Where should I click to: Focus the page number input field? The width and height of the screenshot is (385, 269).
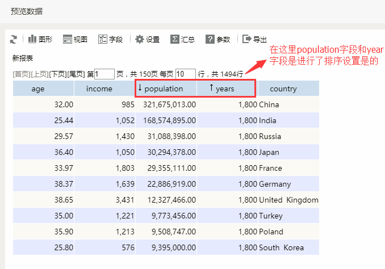[104, 74]
